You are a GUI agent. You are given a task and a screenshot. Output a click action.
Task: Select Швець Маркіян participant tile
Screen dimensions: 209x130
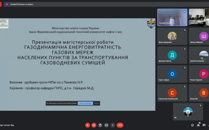click(x=199, y=36)
